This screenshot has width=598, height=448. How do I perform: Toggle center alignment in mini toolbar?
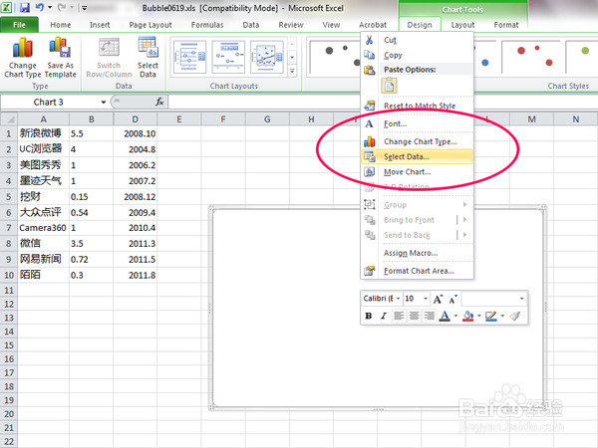pos(415,316)
